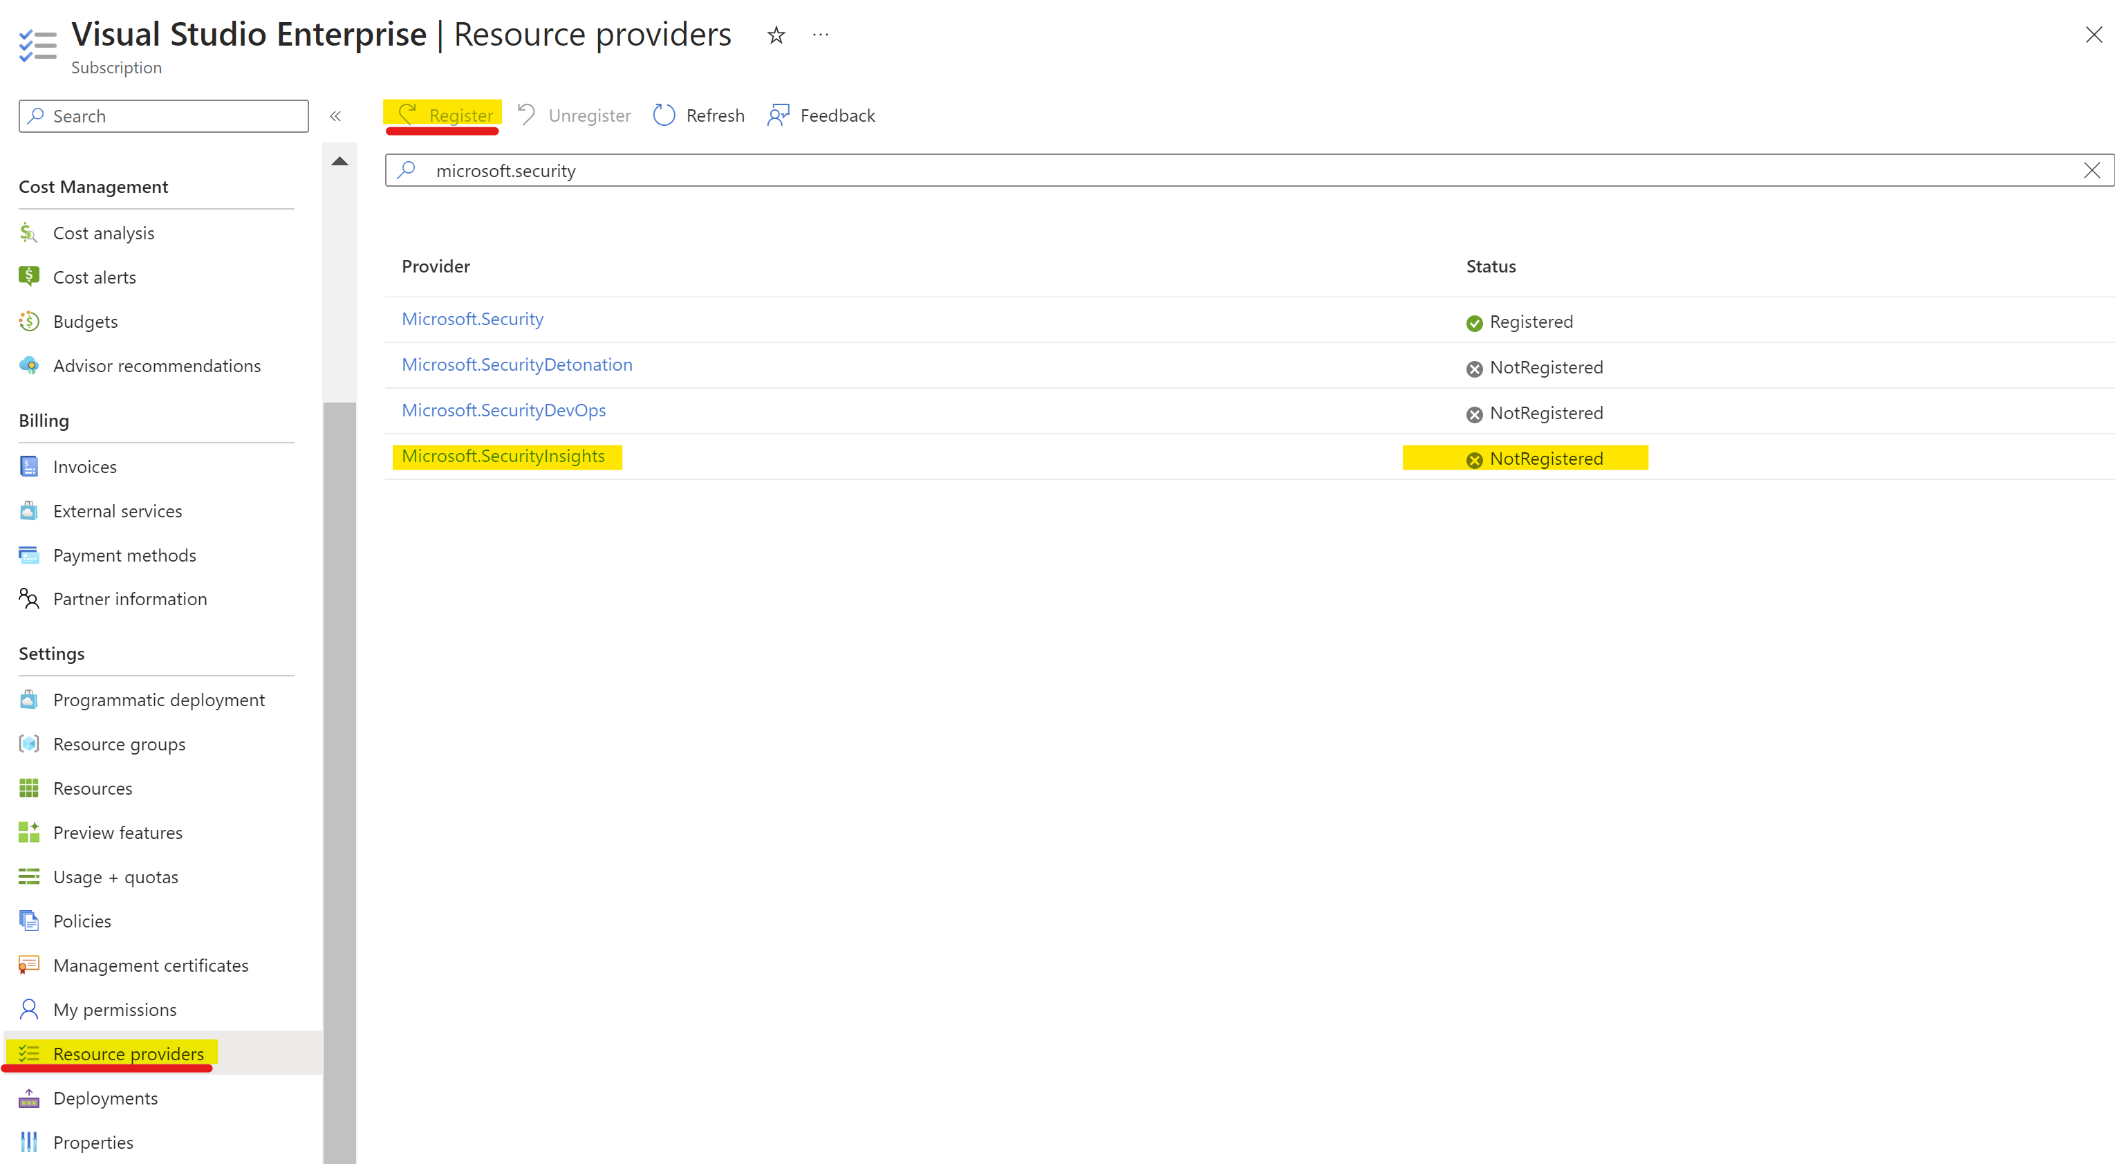
Task: Click the My permissions person icon
Action: coord(29,1010)
